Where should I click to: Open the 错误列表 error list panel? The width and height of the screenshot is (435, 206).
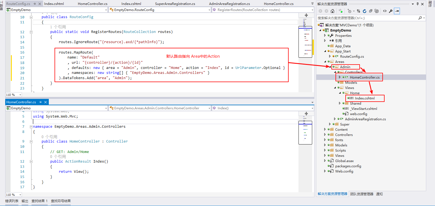(12, 201)
